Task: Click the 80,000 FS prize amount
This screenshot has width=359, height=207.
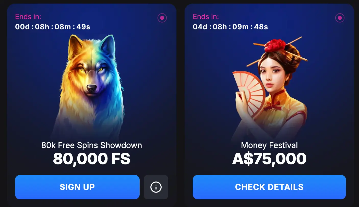Action: [x=92, y=159]
